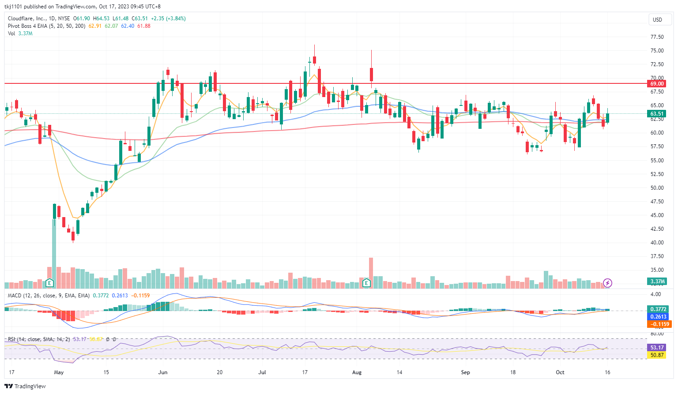This screenshot has height=394, width=678.
Task: Click the MACD signal label -0.1159
Action: [x=659, y=324]
